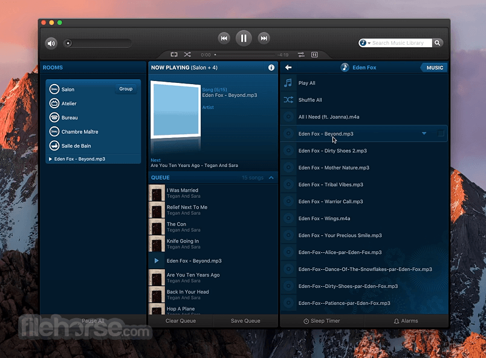This screenshot has width=486, height=358.
Task: Click Pause All button
Action: coord(93,321)
